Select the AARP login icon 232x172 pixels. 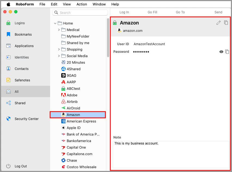(63, 82)
